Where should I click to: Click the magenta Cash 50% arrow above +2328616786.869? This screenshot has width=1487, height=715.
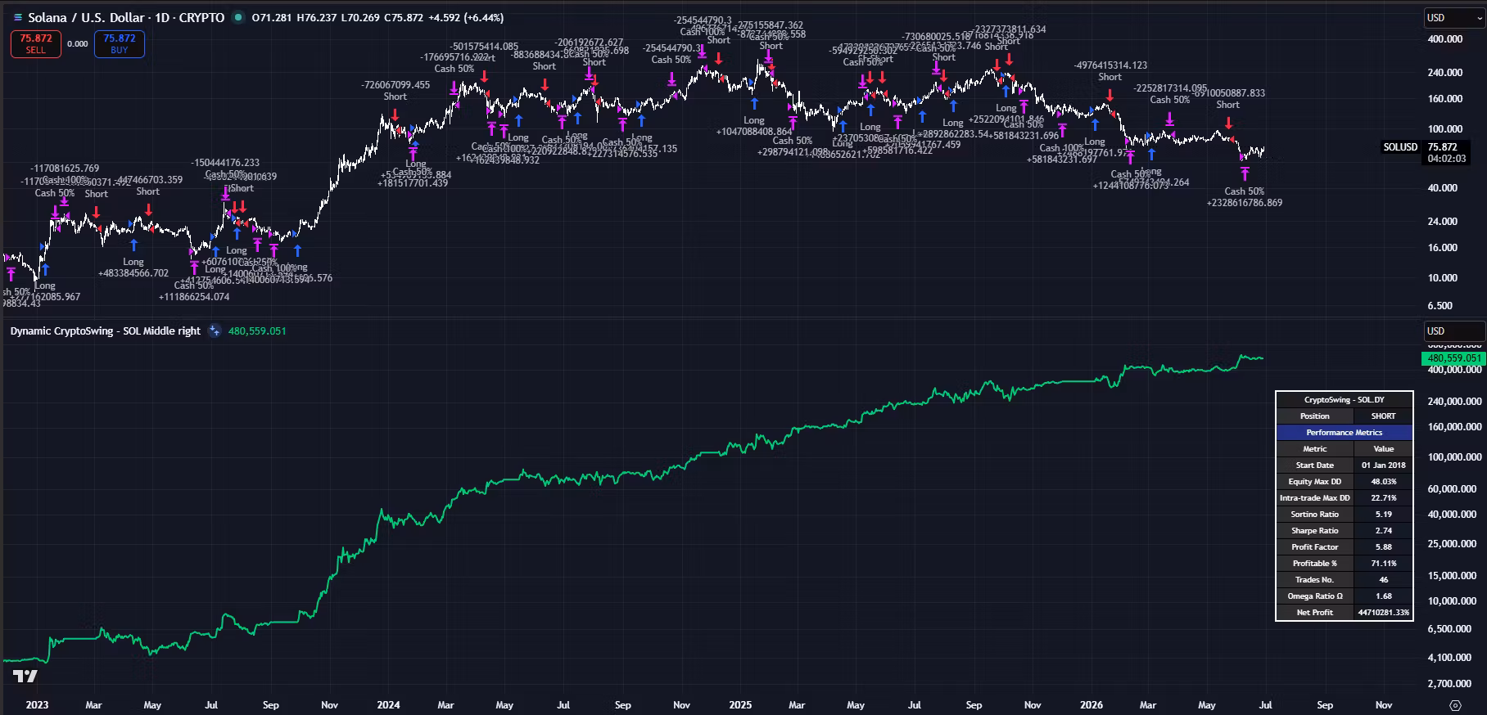pyautogui.click(x=1245, y=173)
